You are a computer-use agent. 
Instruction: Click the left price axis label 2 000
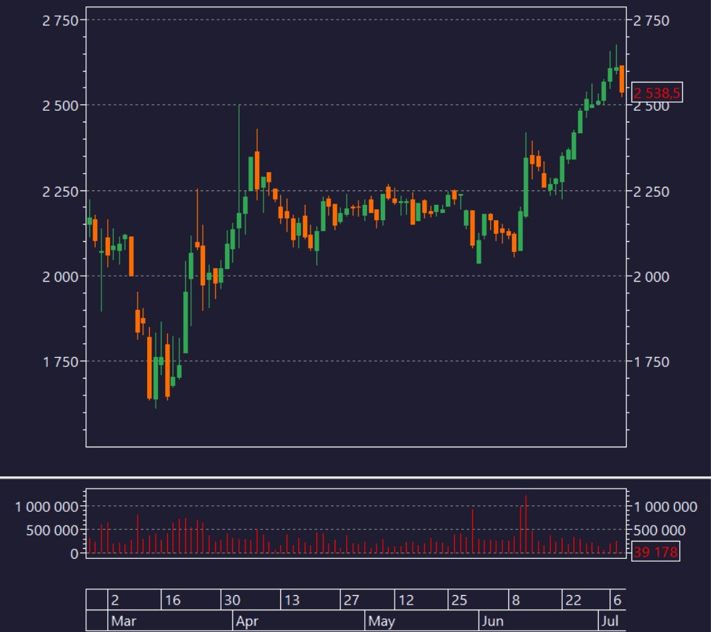60,277
